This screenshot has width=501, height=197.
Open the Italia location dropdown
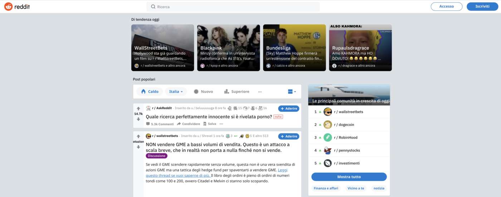click(176, 92)
